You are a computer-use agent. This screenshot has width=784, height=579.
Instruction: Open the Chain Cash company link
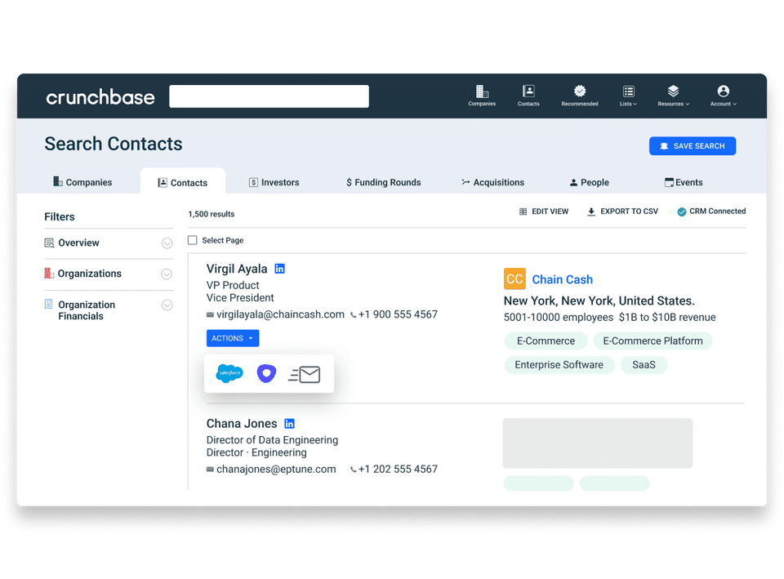(562, 279)
